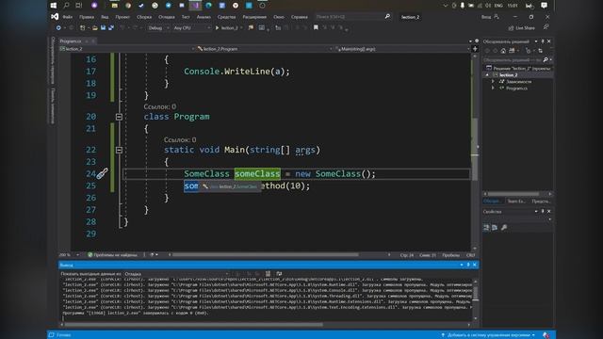Open the Сборка menu
Viewport: 603px width, 339px height.
(144, 17)
